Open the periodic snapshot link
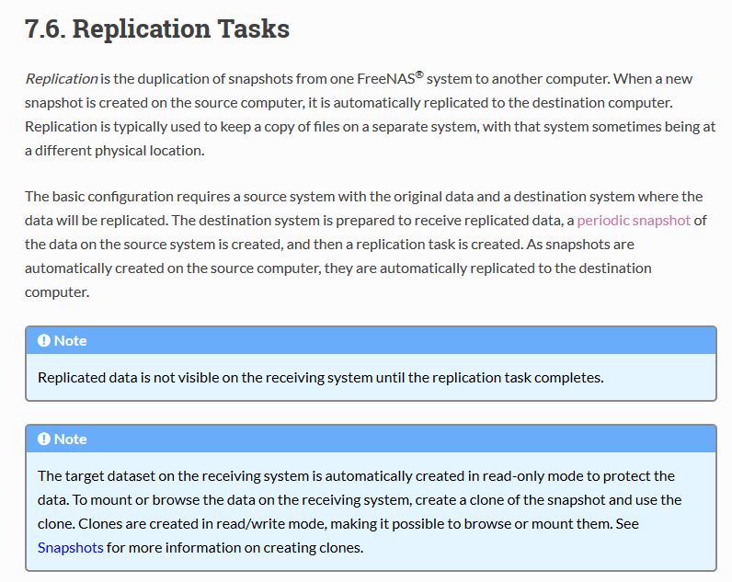The width and height of the screenshot is (732, 582). click(634, 221)
